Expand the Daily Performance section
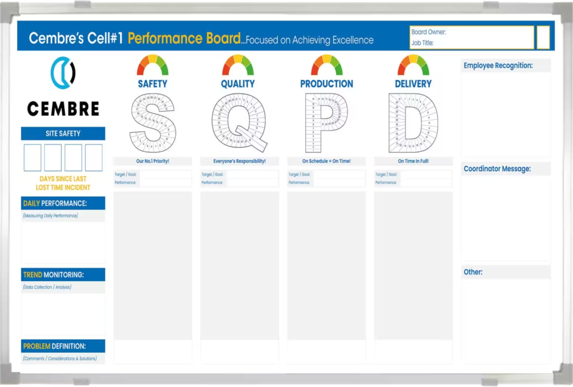This screenshot has width=573, height=387. coord(62,203)
